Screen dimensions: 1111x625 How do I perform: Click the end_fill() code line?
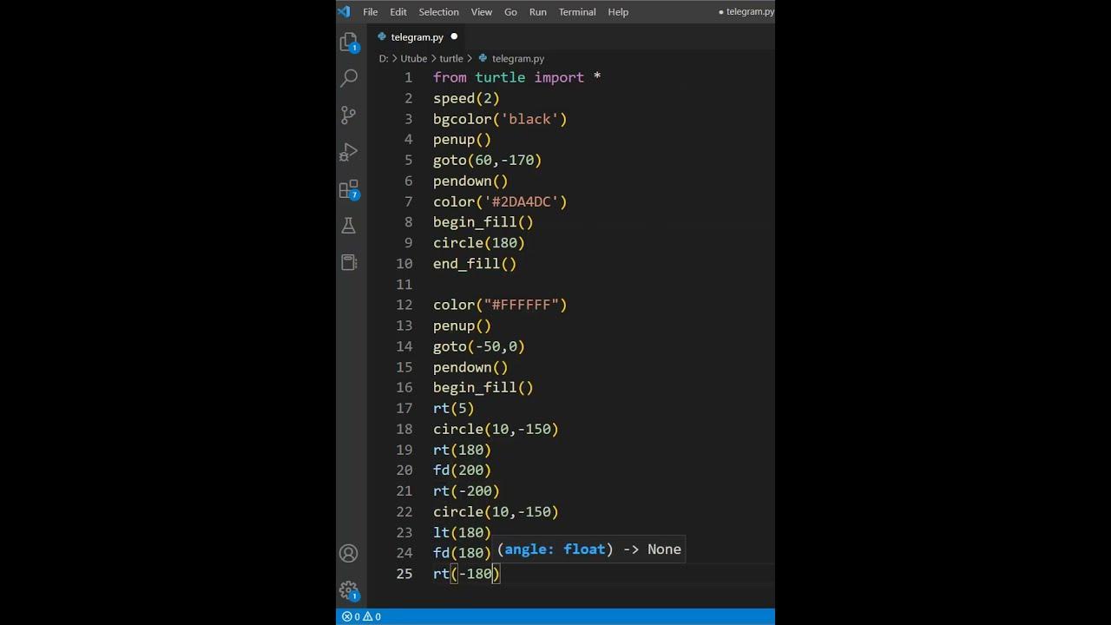[x=475, y=264]
